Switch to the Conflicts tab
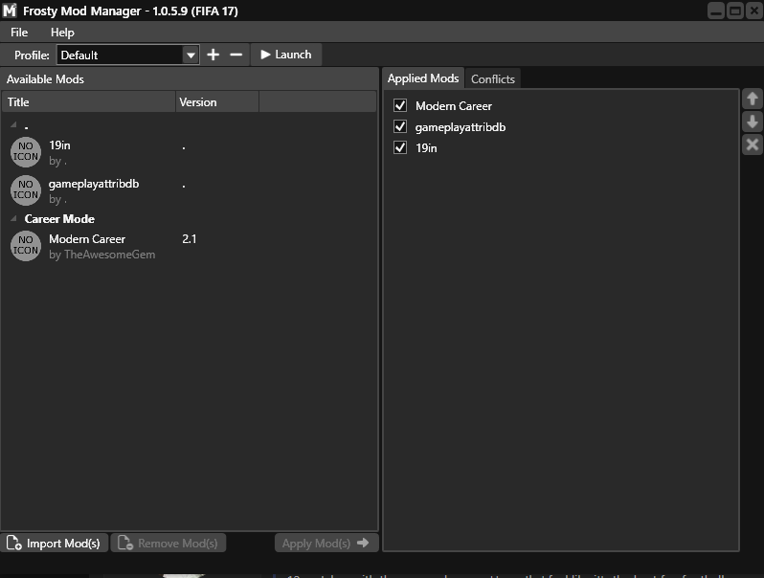The height and width of the screenshot is (578, 764). [x=492, y=78]
